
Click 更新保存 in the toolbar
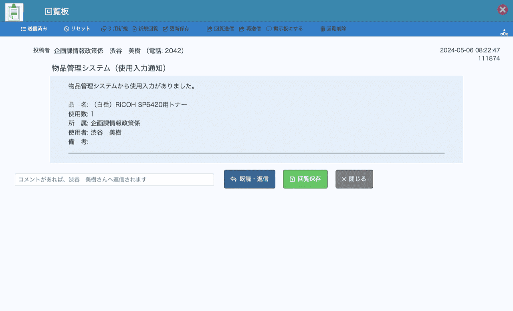(176, 29)
